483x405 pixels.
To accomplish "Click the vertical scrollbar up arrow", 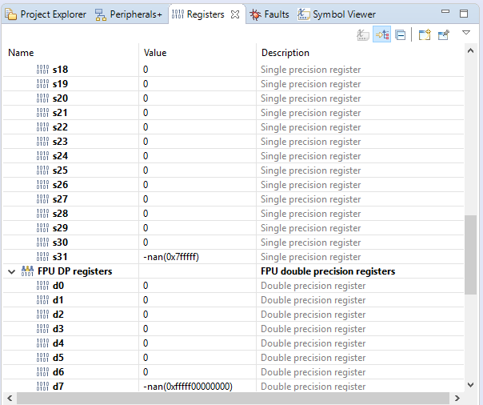I will (471, 51).
